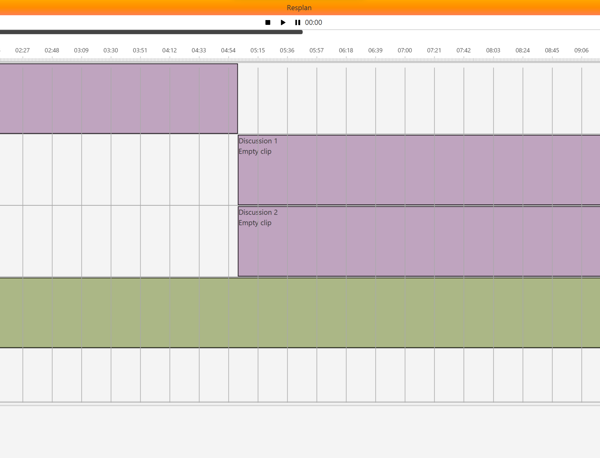Click the 06:18 timeline marker

click(346, 51)
